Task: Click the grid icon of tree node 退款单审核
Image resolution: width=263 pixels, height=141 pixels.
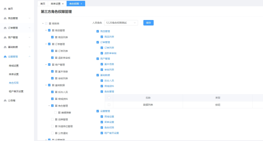Action: pos(56,58)
